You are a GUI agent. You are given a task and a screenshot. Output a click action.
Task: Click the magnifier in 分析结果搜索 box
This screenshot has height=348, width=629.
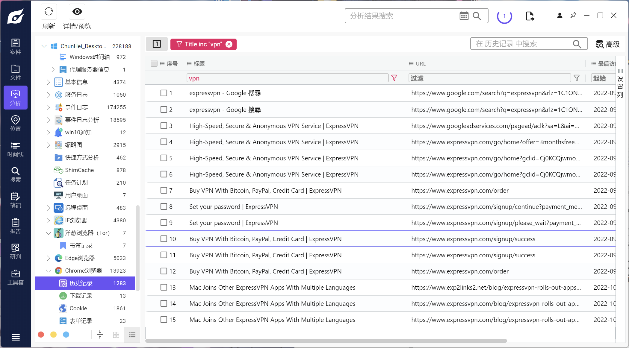coord(477,16)
